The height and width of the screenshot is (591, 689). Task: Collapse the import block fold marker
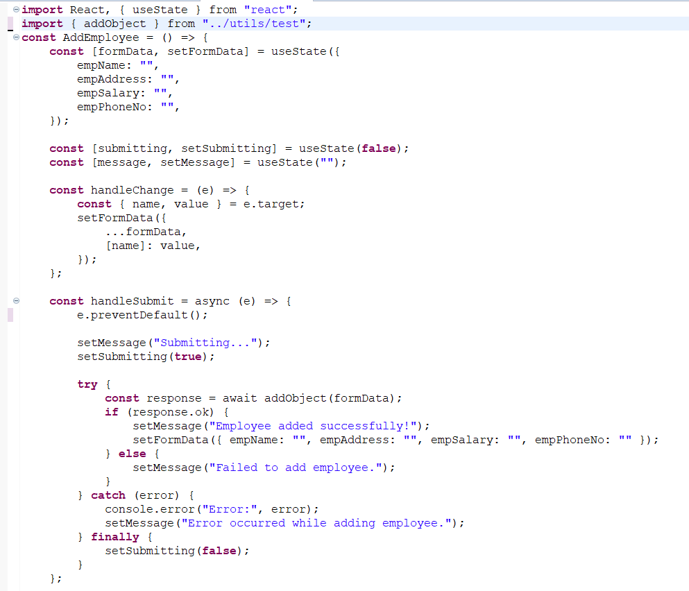[x=16, y=9]
